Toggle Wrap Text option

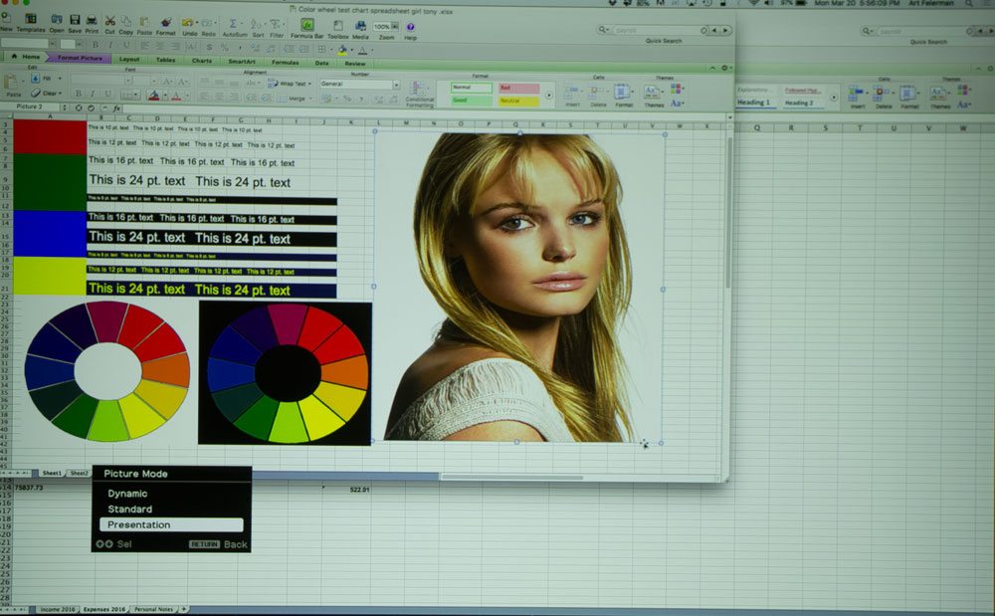pyautogui.click(x=289, y=84)
